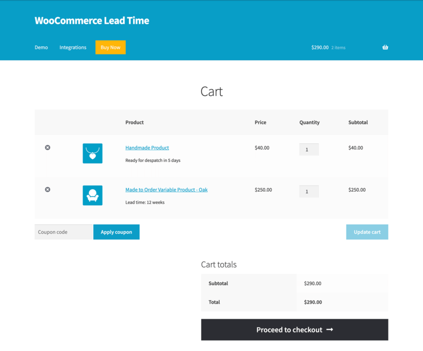Click the 2 items header link
The width and height of the screenshot is (423, 351).
pos(338,47)
